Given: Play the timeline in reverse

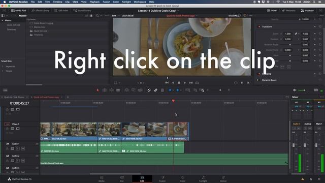Looking at the screenshot, I should point(173,82).
